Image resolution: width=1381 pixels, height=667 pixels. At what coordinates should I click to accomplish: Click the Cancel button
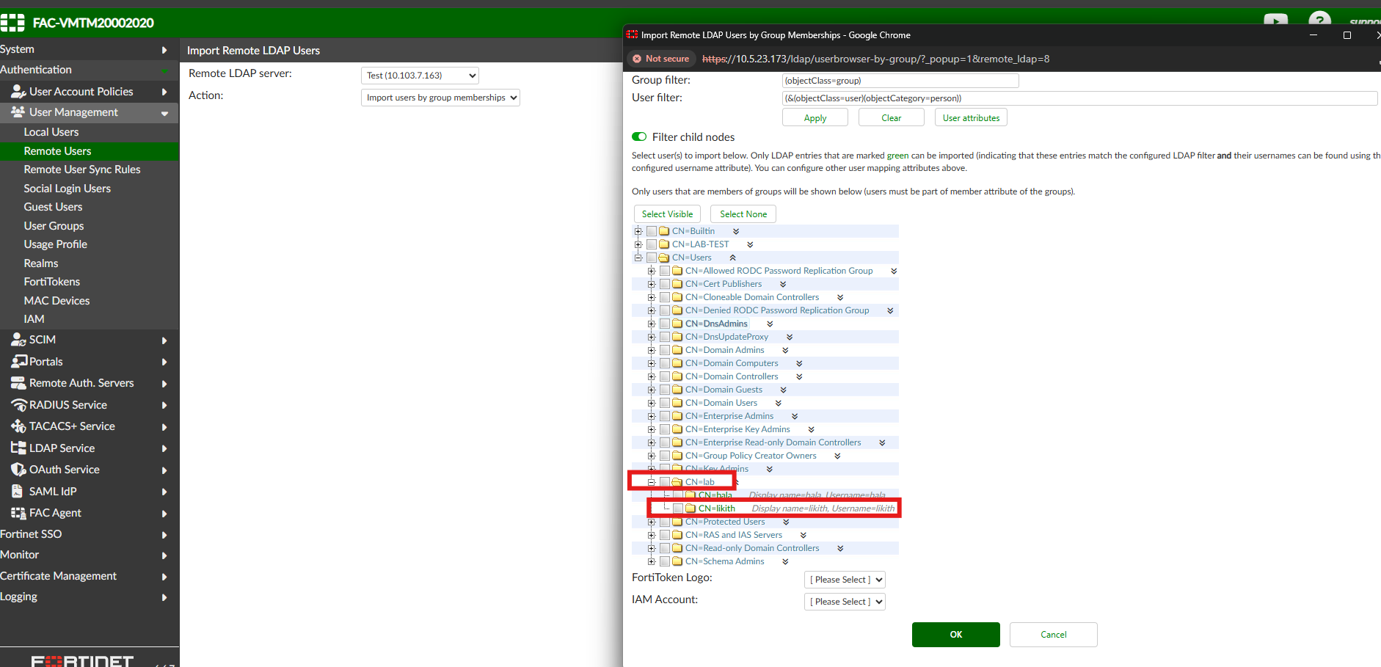coord(1054,635)
